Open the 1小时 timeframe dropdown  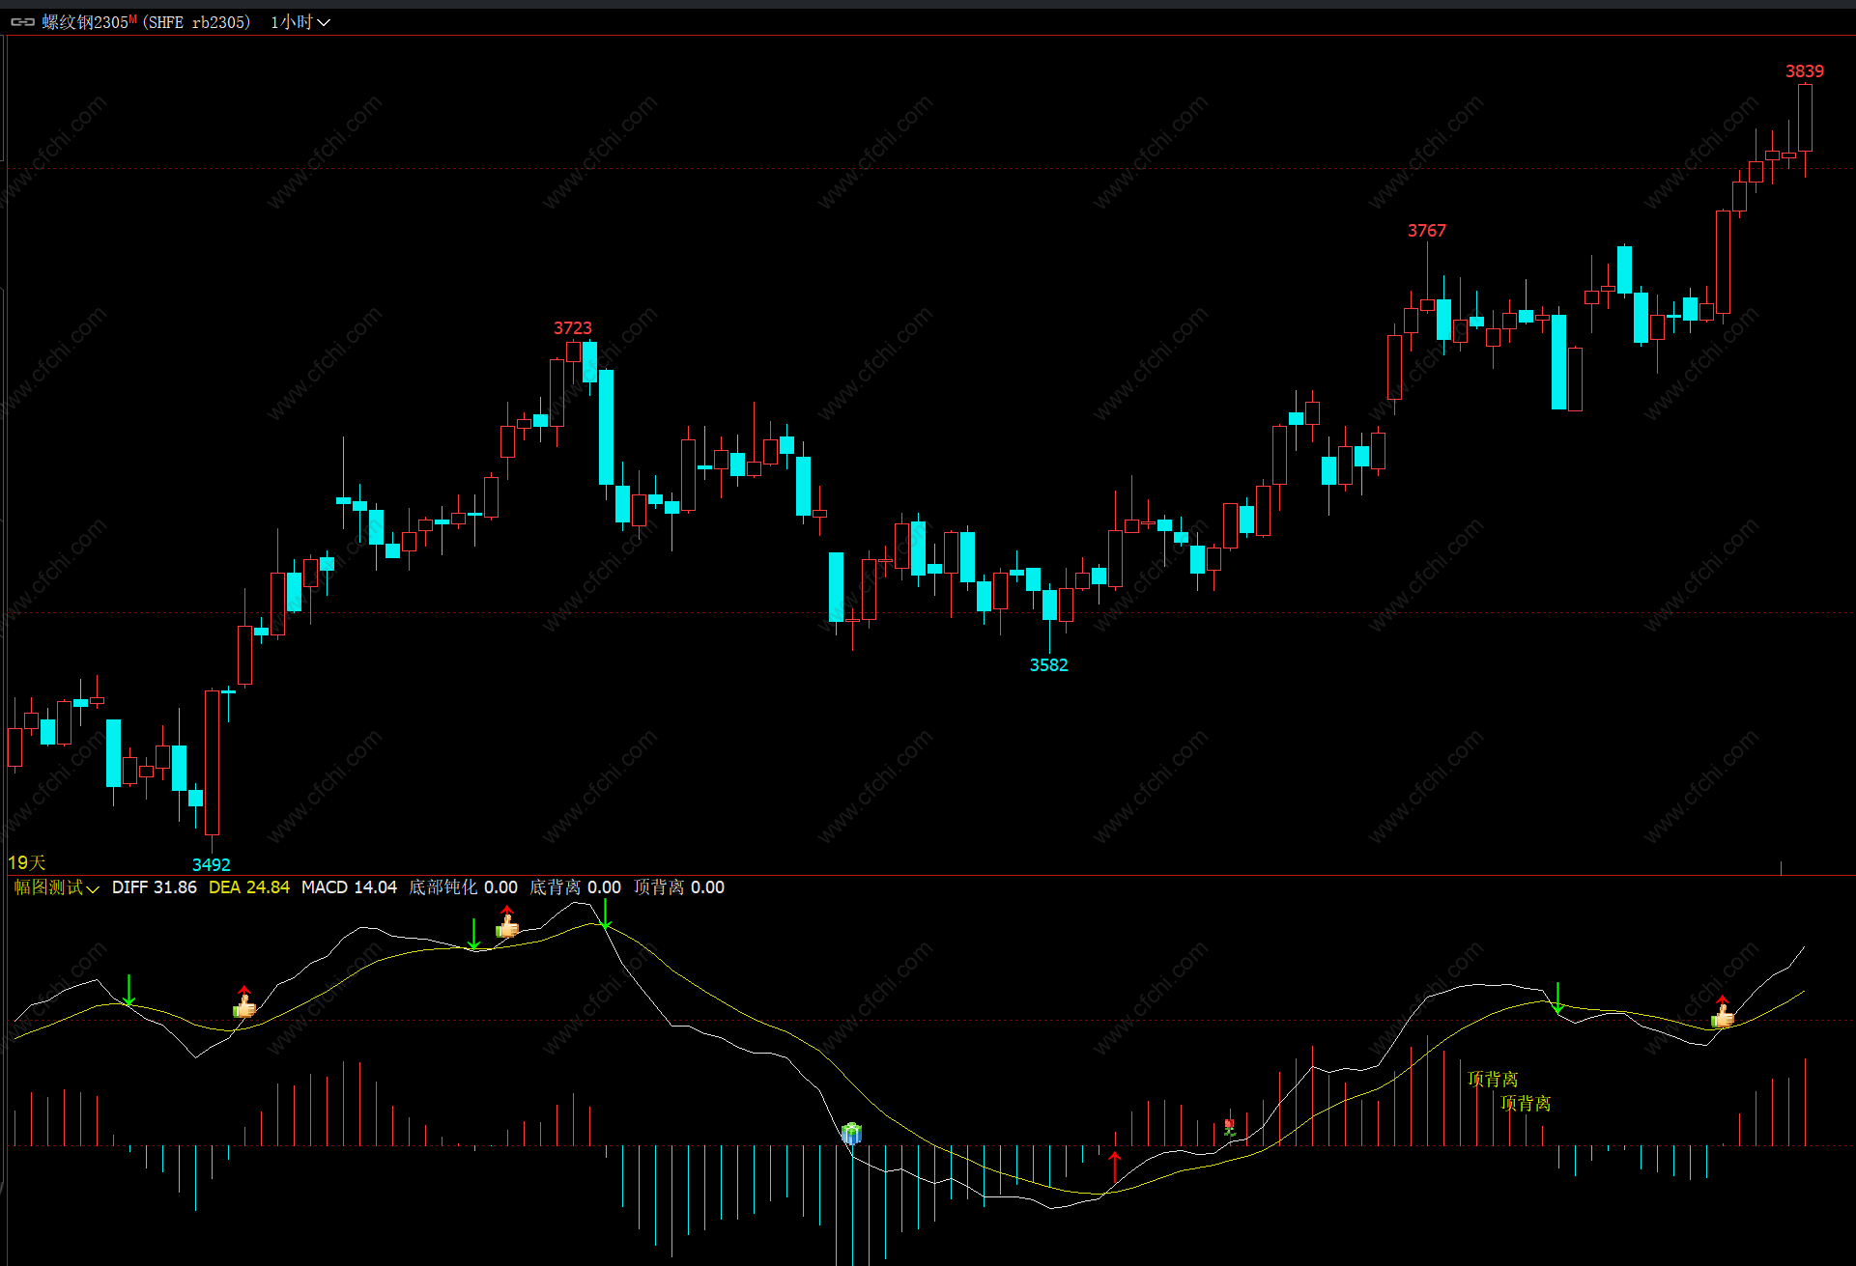pyautogui.click(x=300, y=21)
